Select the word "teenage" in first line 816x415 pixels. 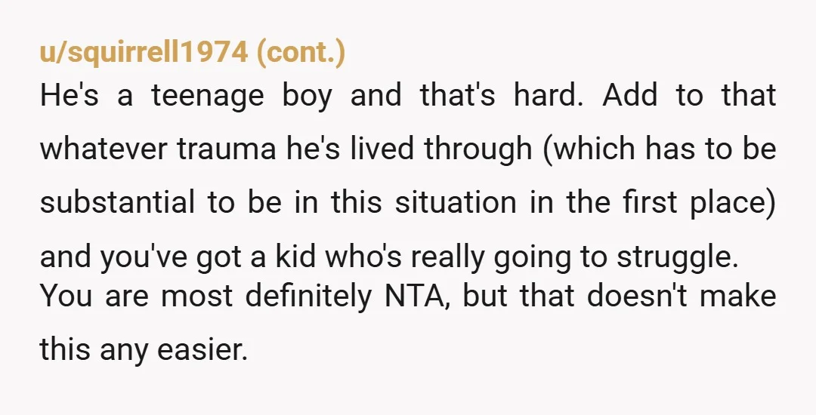tap(208, 97)
